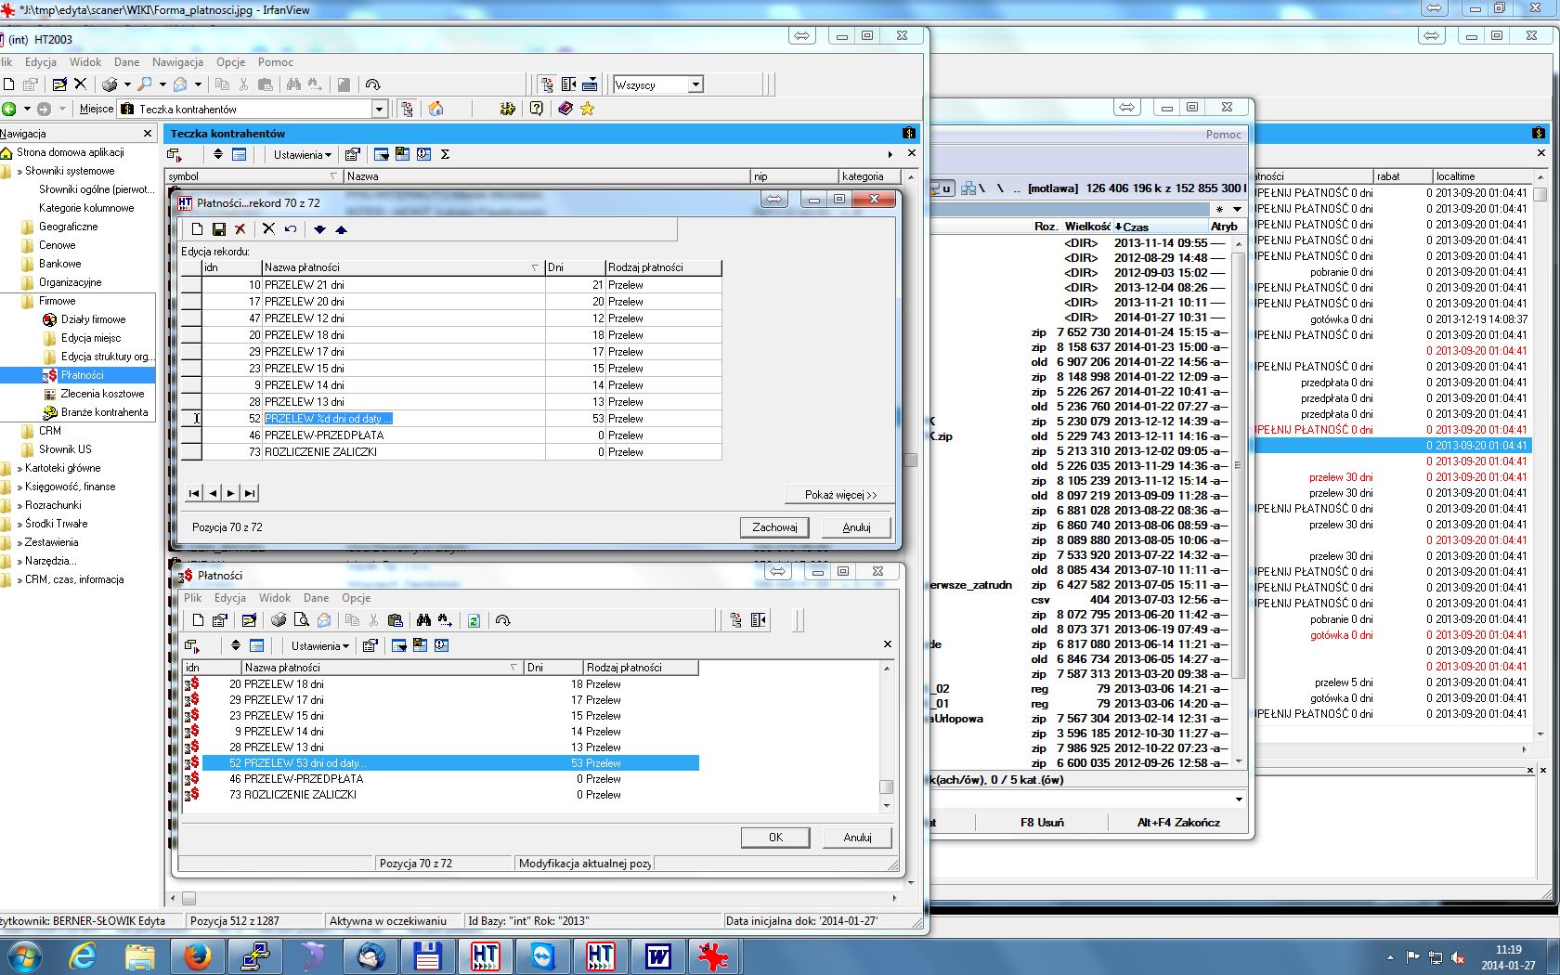The width and height of the screenshot is (1560, 975).
Task: Click the floppy disk save icon in record editor
Action: pyautogui.click(x=219, y=229)
